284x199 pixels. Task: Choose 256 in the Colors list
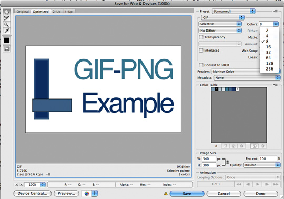(x=269, y=69)
